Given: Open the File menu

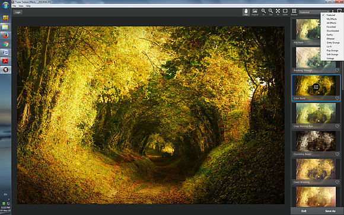Looking at the screenshot, I should [x=14, y=6].
